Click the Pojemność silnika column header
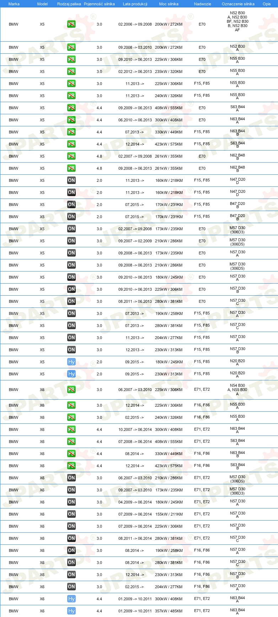The width and height of the screenshot is (278, 617). (x=99, y=4)
